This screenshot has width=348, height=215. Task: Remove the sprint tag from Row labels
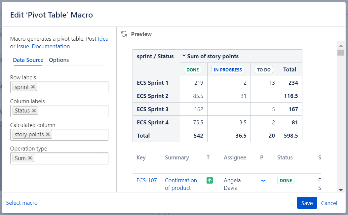pos(33,87)
